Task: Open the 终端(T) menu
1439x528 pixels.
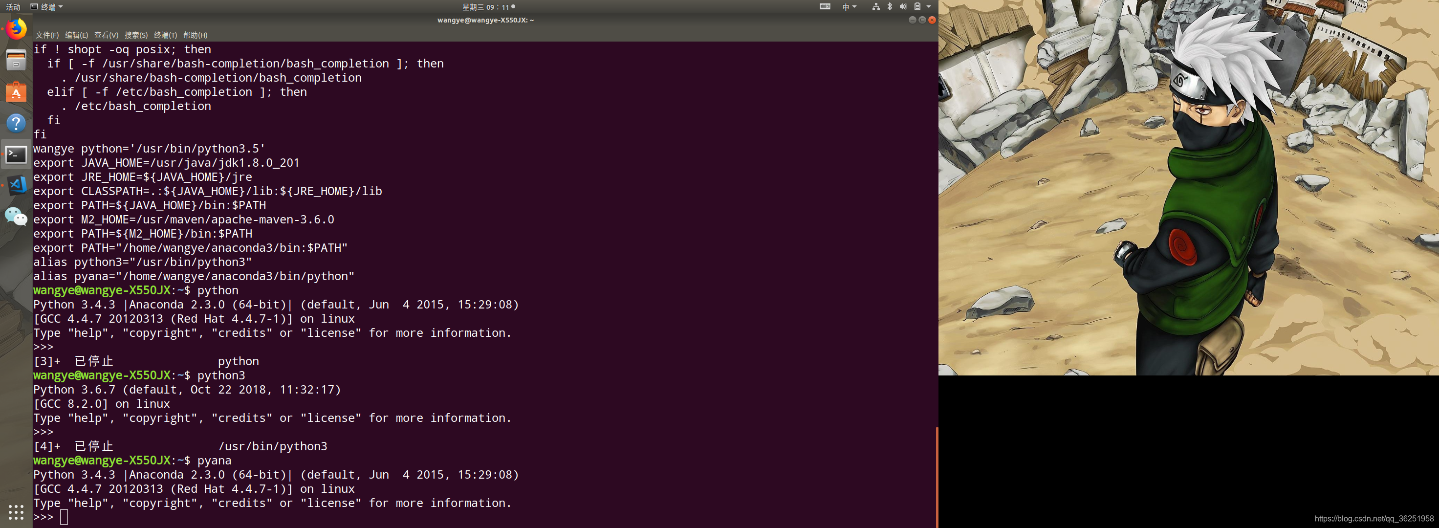Action: pos(165,35)
